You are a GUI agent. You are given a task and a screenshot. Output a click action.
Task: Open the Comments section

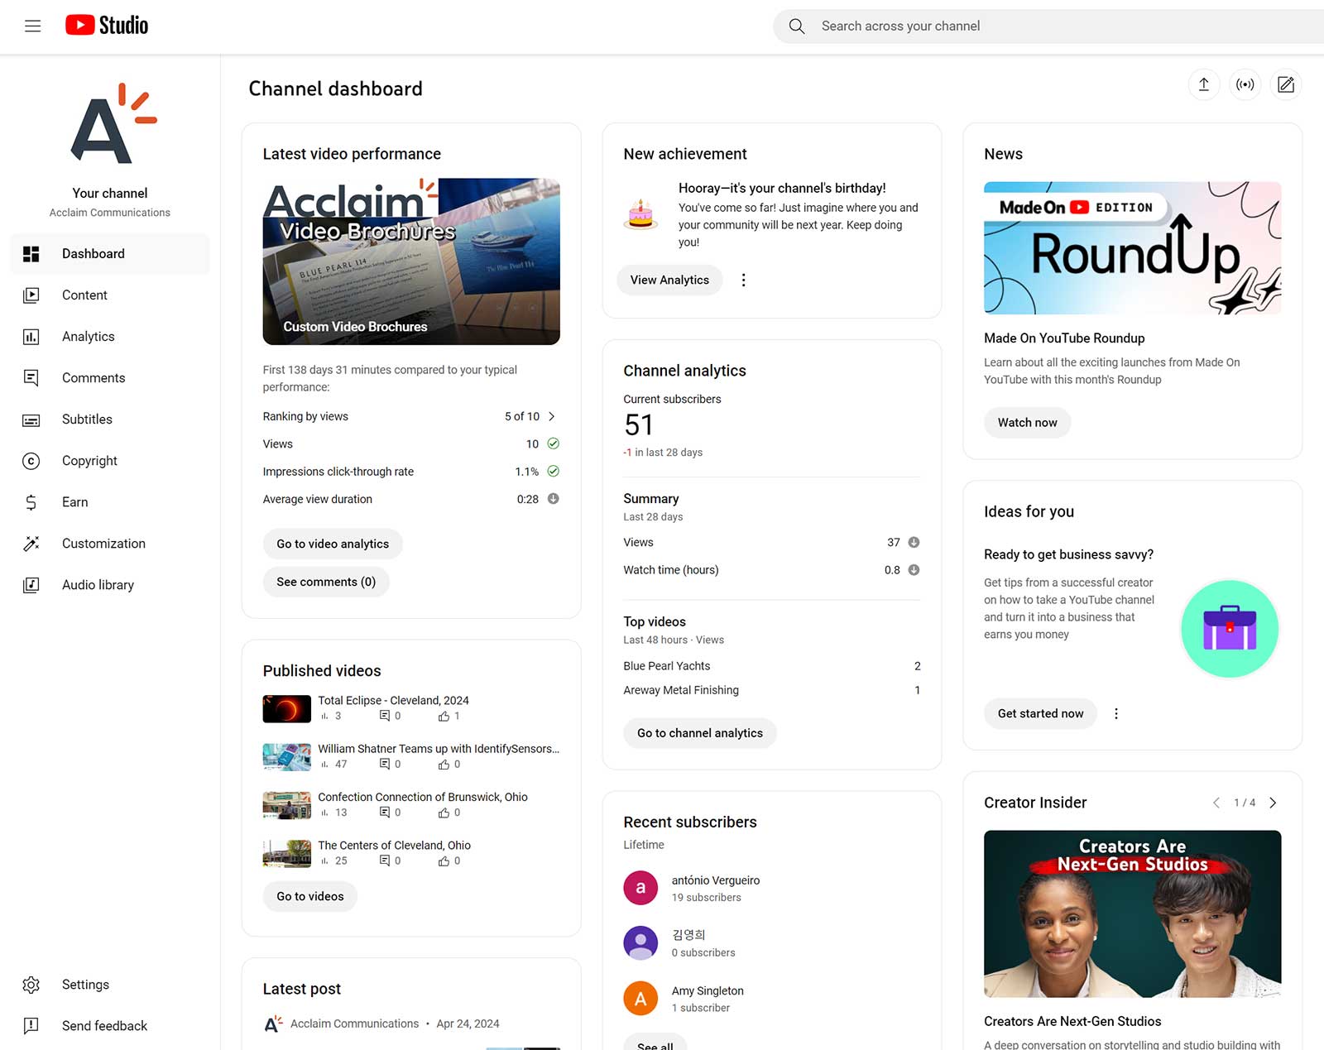[x=110, y=378]
